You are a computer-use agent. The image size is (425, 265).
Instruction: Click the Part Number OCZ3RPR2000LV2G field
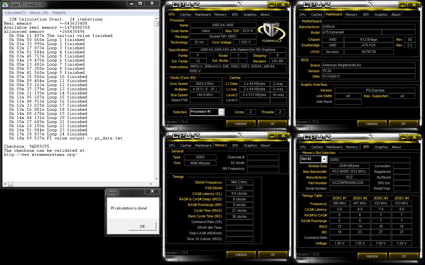[x=349, y=183]
